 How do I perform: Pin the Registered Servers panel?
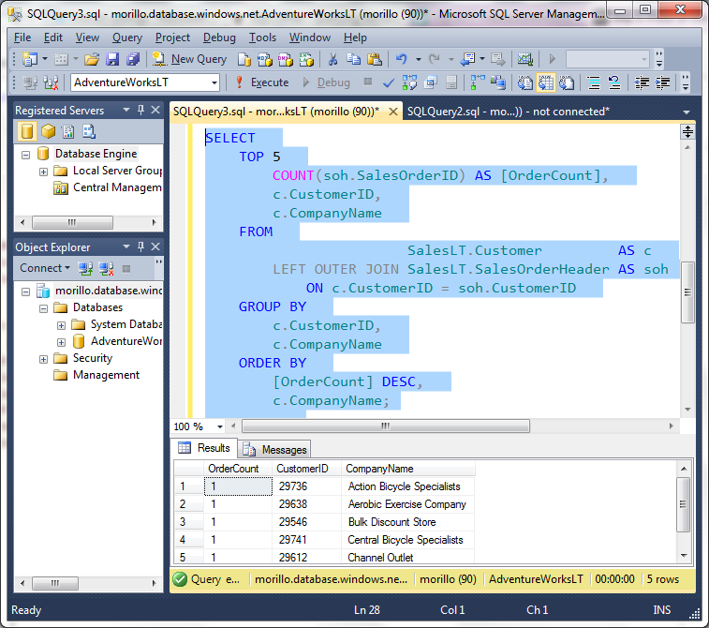click(141, 111)
